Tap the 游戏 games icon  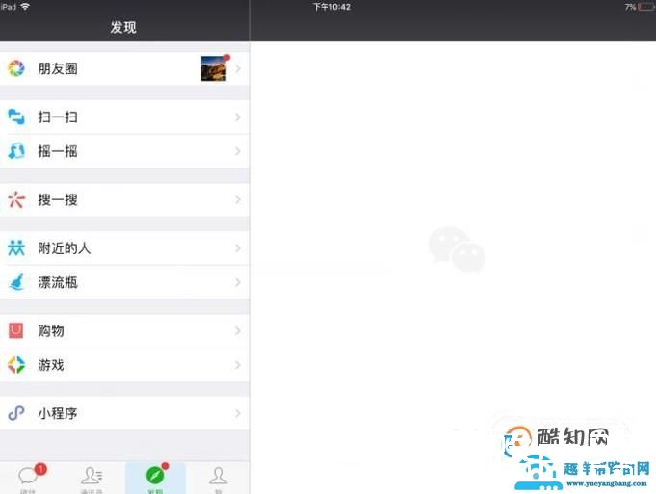16,365
